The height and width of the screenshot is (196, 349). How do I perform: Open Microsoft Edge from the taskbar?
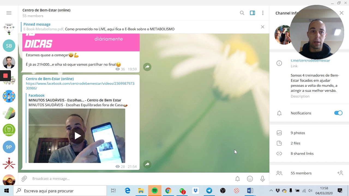coord(127,191)
